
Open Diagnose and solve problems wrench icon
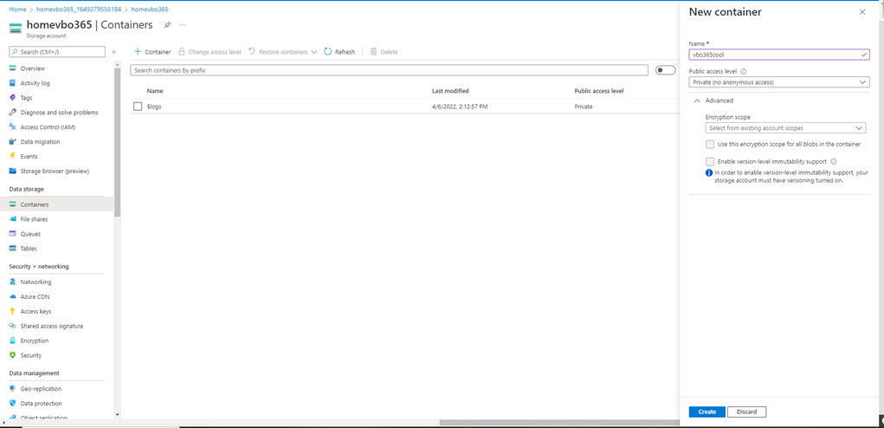pos(12,113)
